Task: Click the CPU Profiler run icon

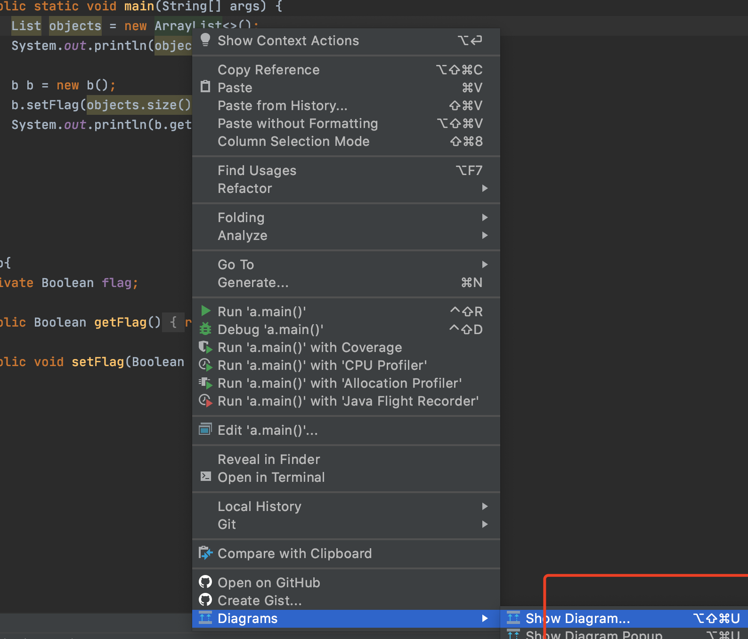Action: [205, 365]
